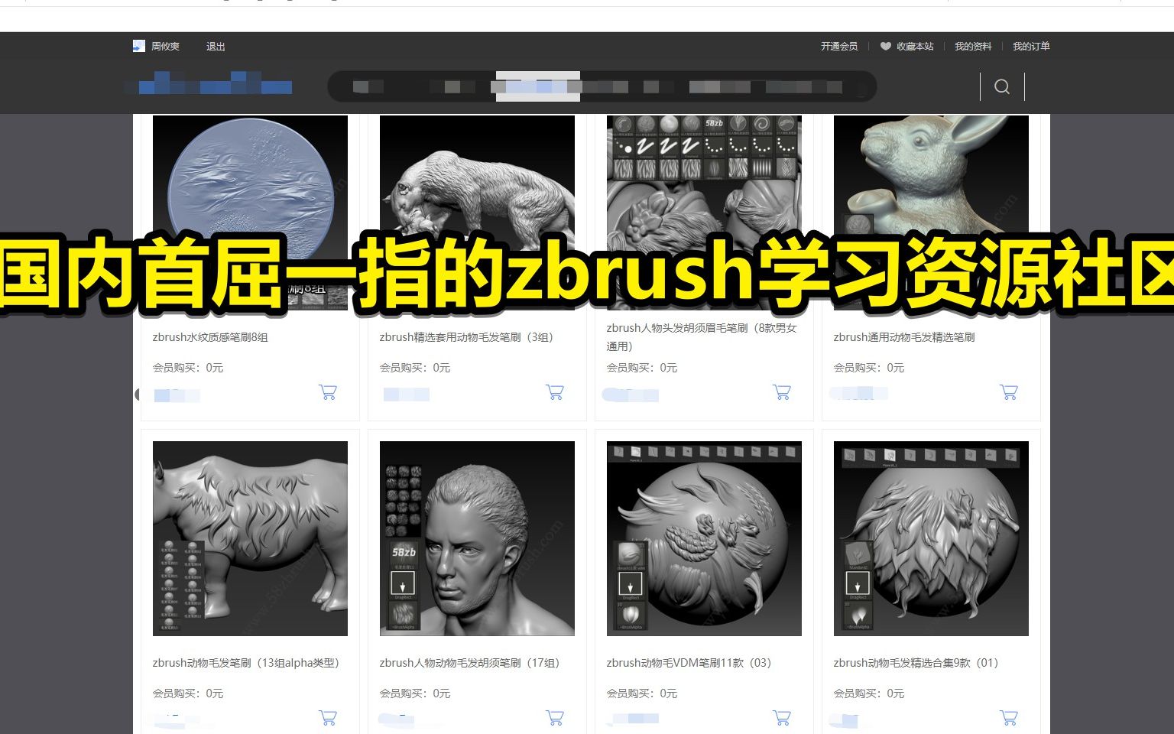Viewport: 1174px width, 734px height.
Task: Open 收藏本站 to bookmark the site
Action: point(915,47)
